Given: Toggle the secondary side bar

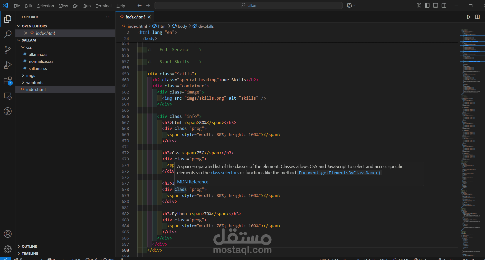Looking at the screenshot, I should [444, 5].
